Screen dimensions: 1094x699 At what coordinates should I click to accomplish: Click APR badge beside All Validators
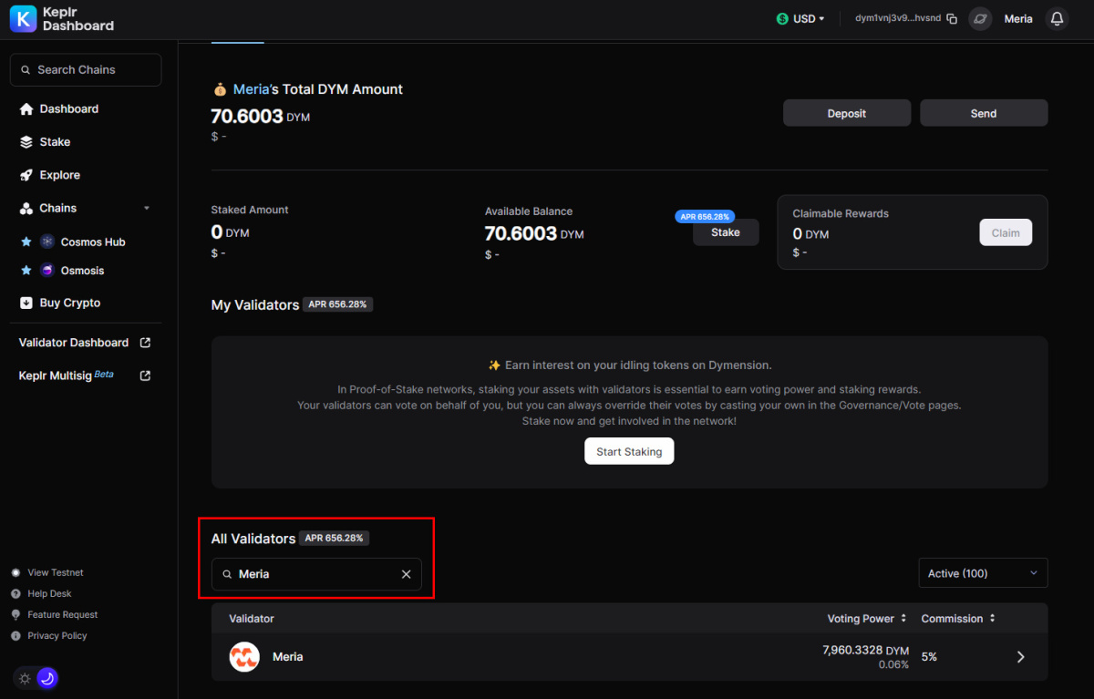click(334, 539)
